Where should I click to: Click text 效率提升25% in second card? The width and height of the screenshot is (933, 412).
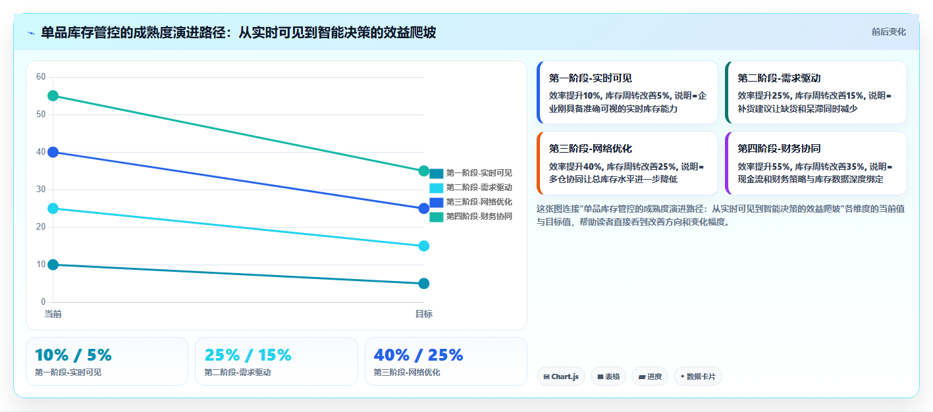[764, 96]
